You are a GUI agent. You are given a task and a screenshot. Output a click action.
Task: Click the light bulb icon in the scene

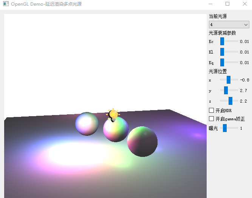coord(113,115)
